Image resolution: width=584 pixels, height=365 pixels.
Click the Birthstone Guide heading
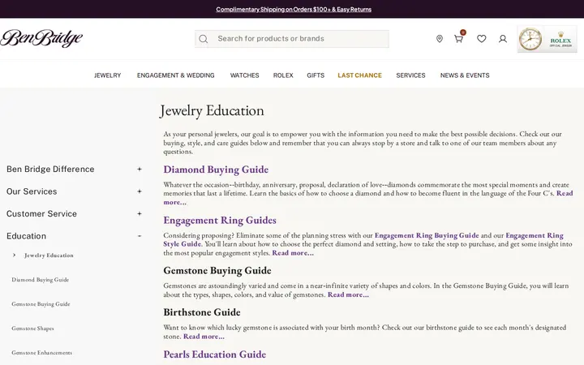[202, 312]
